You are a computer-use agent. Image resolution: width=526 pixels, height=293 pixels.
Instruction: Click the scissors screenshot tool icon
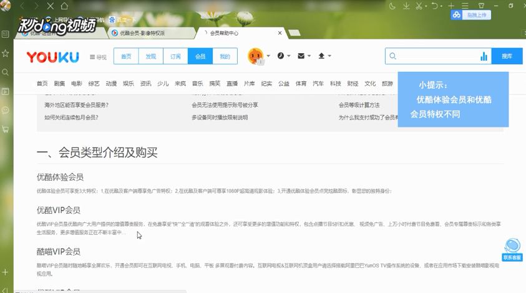pyautogui.click(x=419, y=6)
